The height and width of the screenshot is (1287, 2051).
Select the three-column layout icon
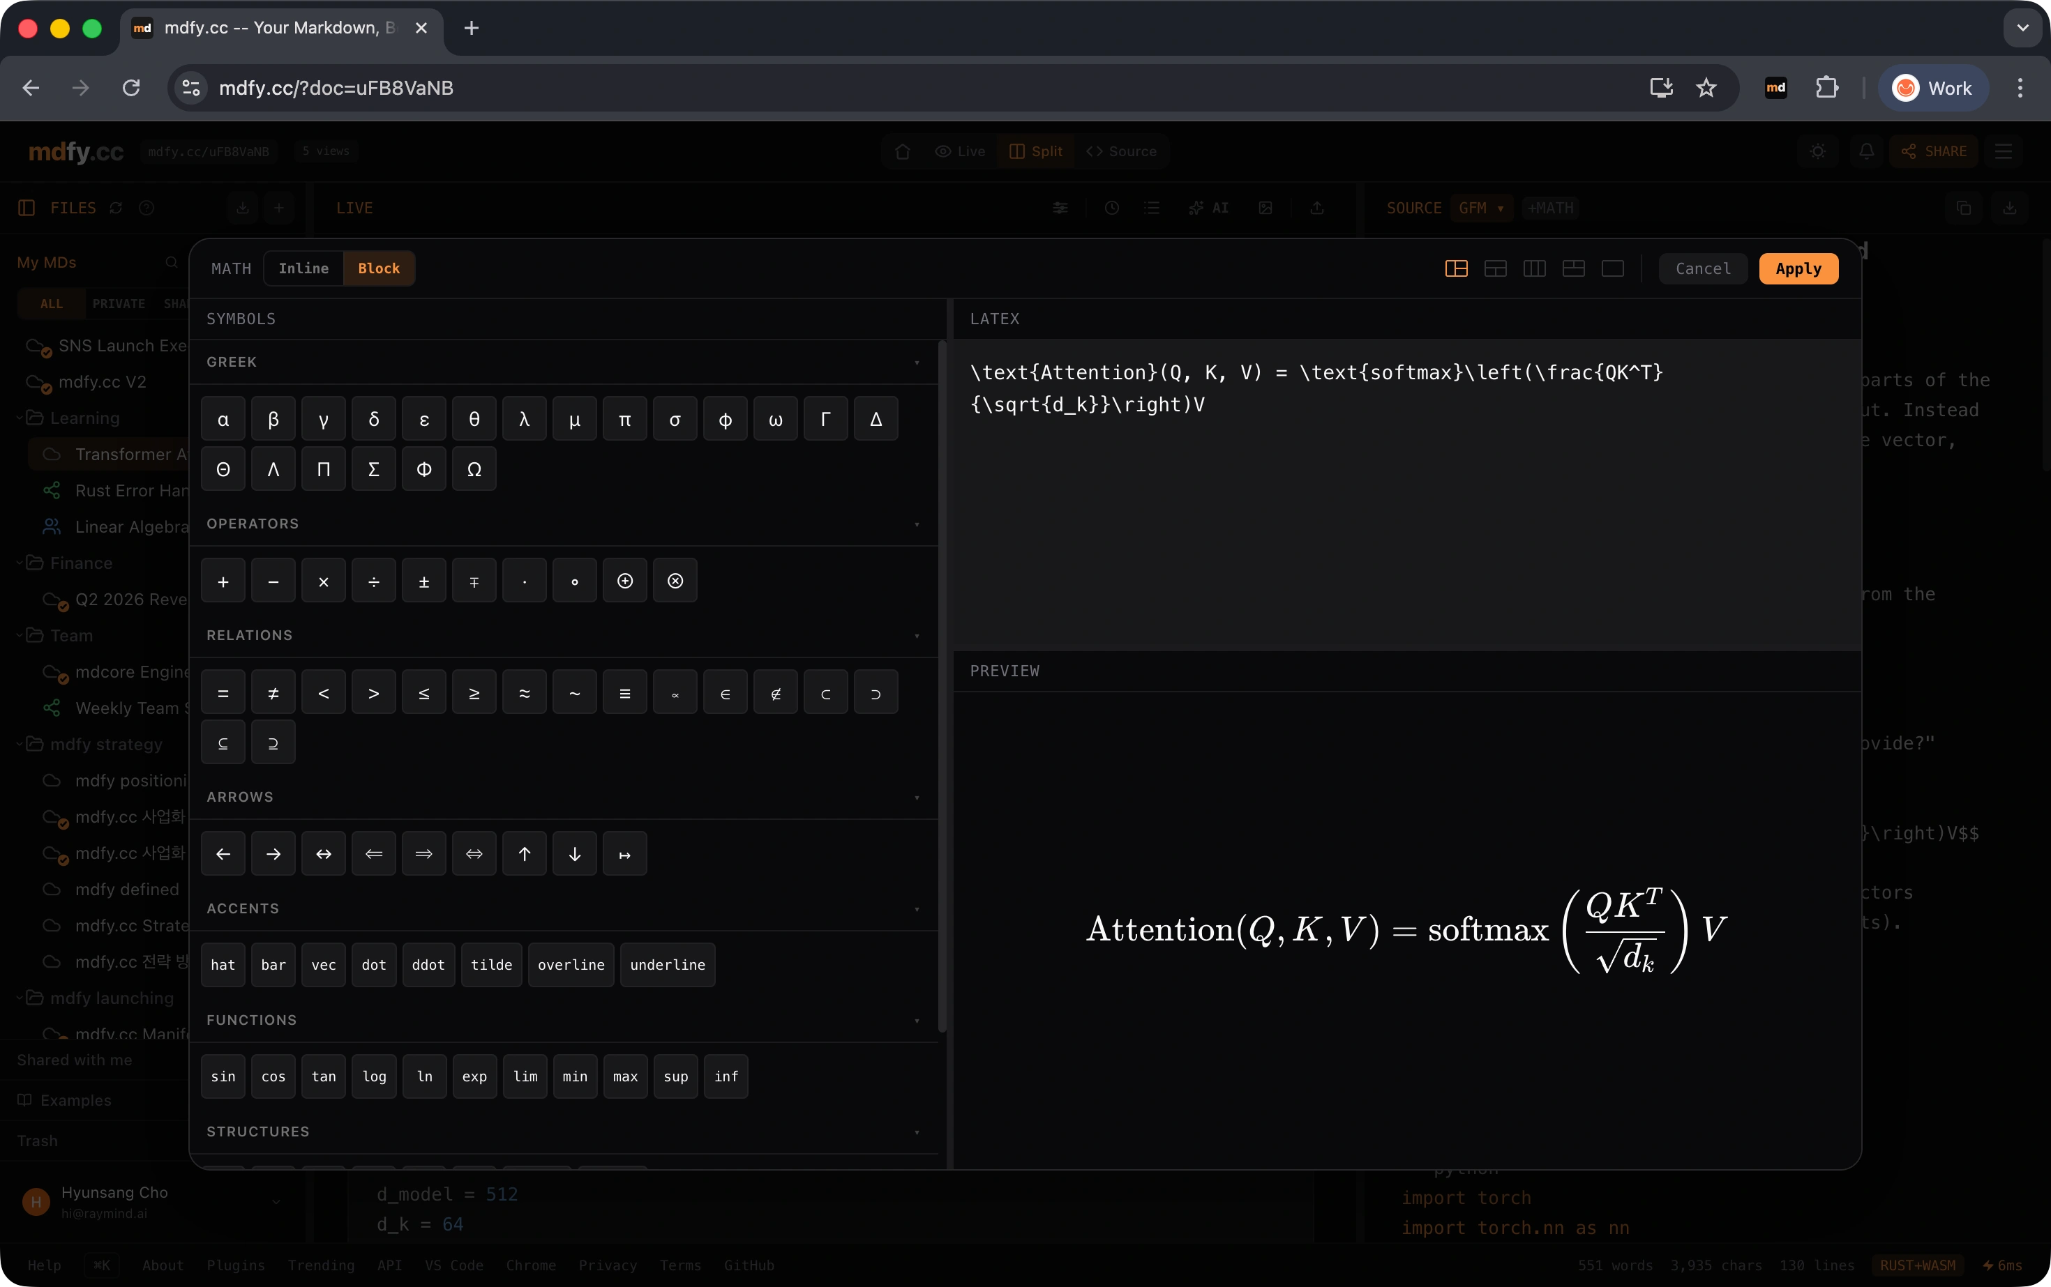[x=1534, y=268]
